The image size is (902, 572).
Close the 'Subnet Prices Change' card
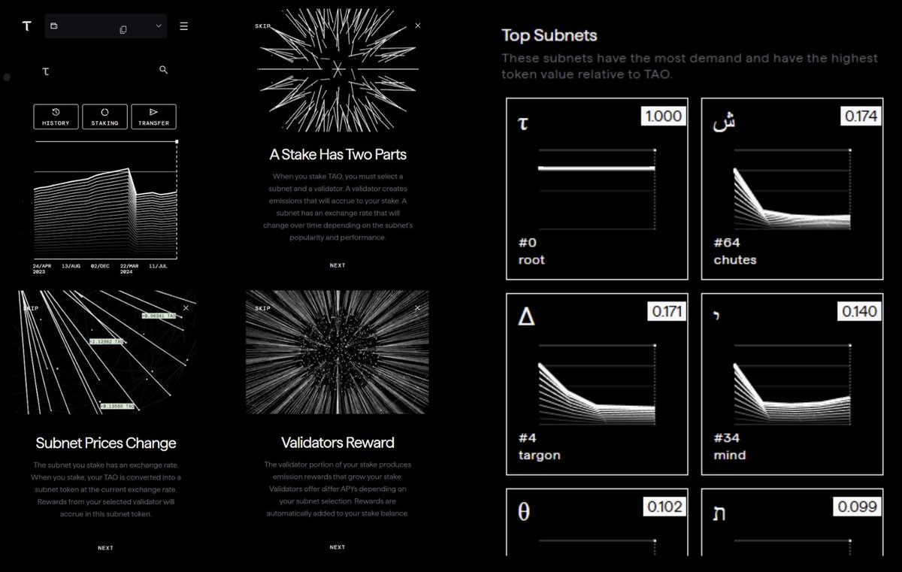[x=186, y=307]
